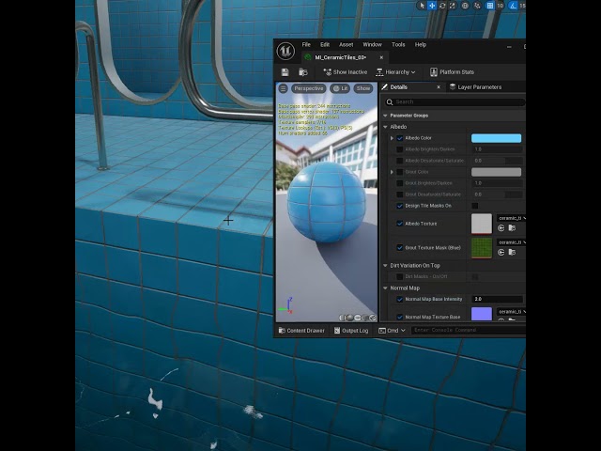Activate the translate (move) gizmo icon
The image size is (601, 451).
pos(432,6)
